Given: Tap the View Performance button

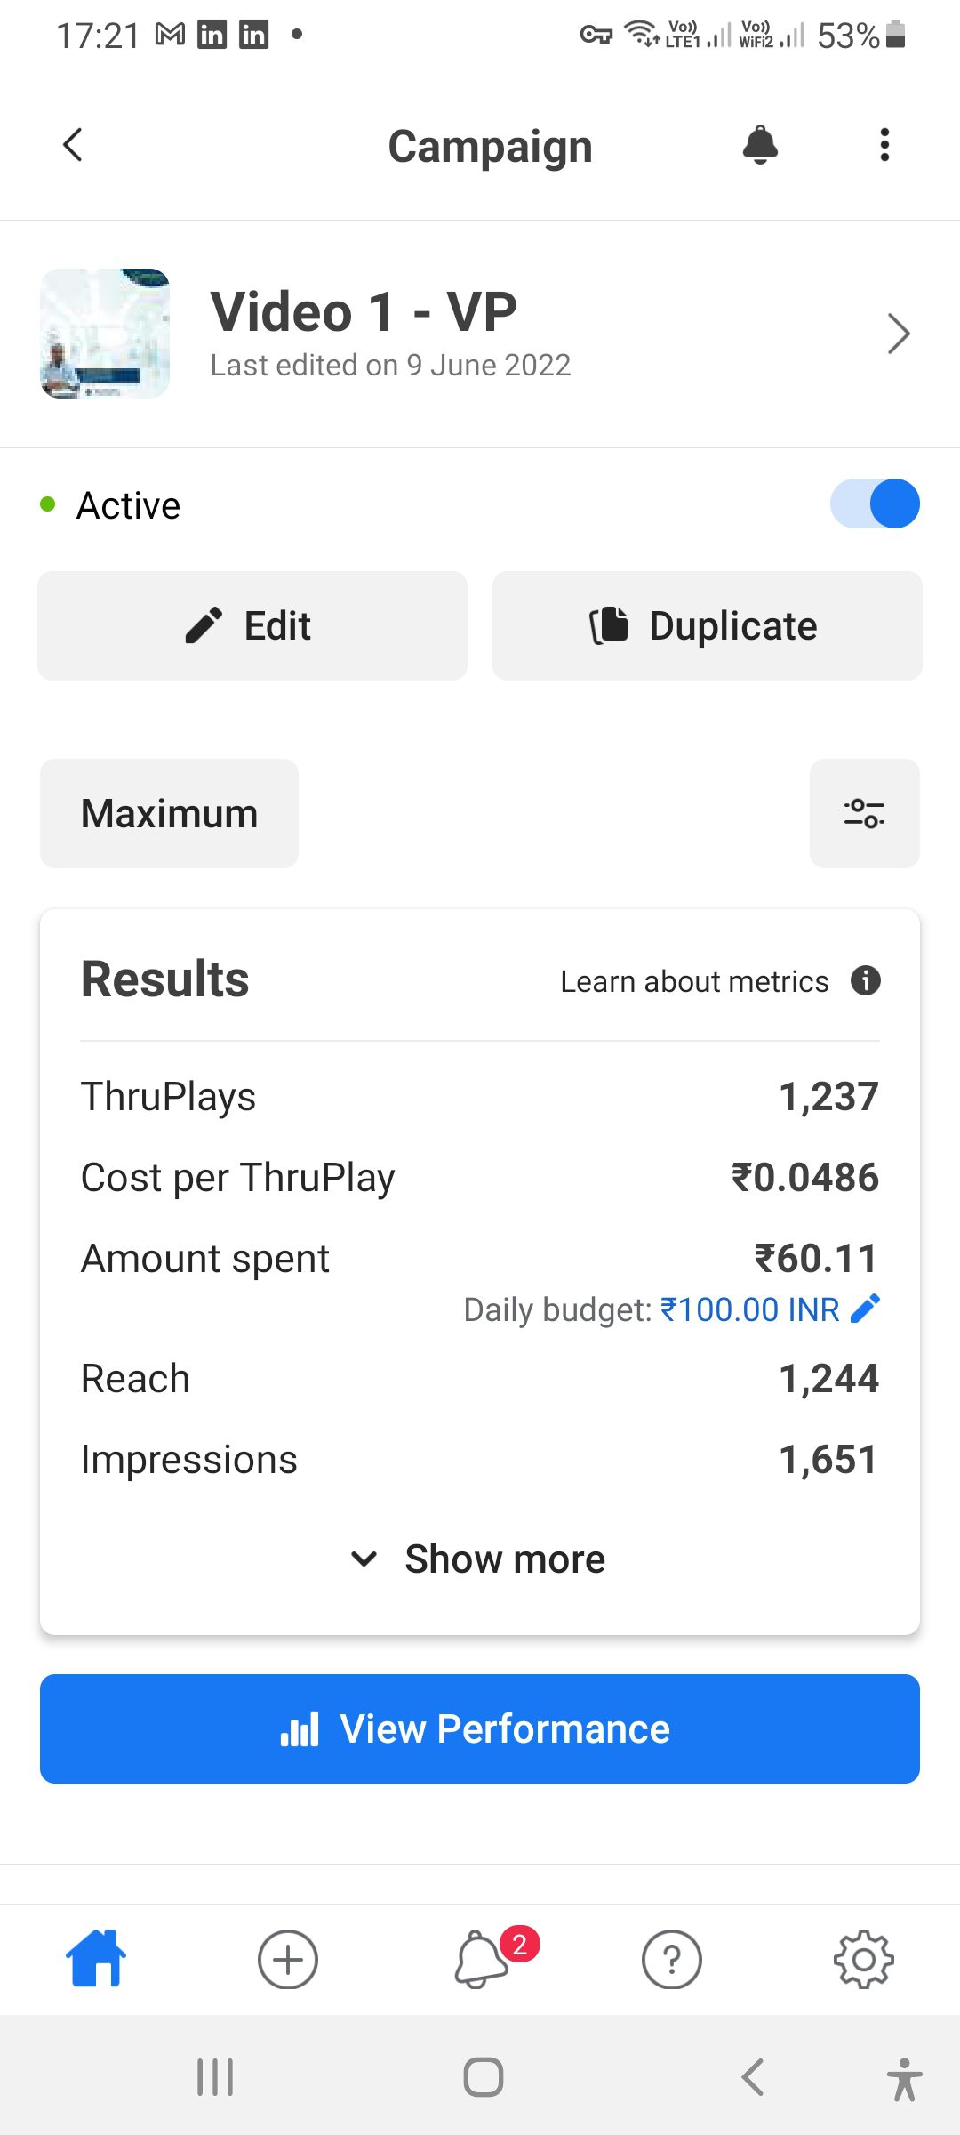Looking at the screenshot, I should pos(480,1728).
